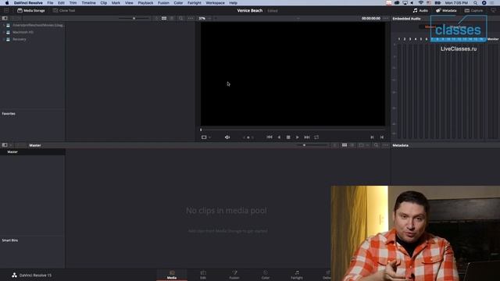Viewport: 500px width, 281px height.
Task: Click the viewer audio volume speaker icon
Action: [227, 137]
